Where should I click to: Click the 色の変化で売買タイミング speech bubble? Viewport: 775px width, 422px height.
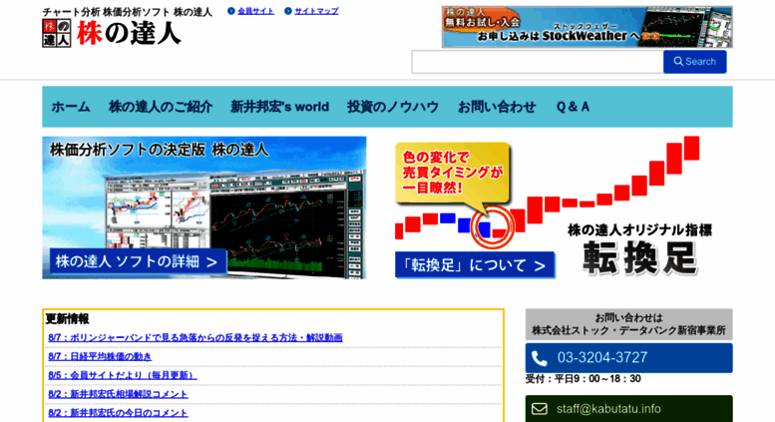point(452,173)
